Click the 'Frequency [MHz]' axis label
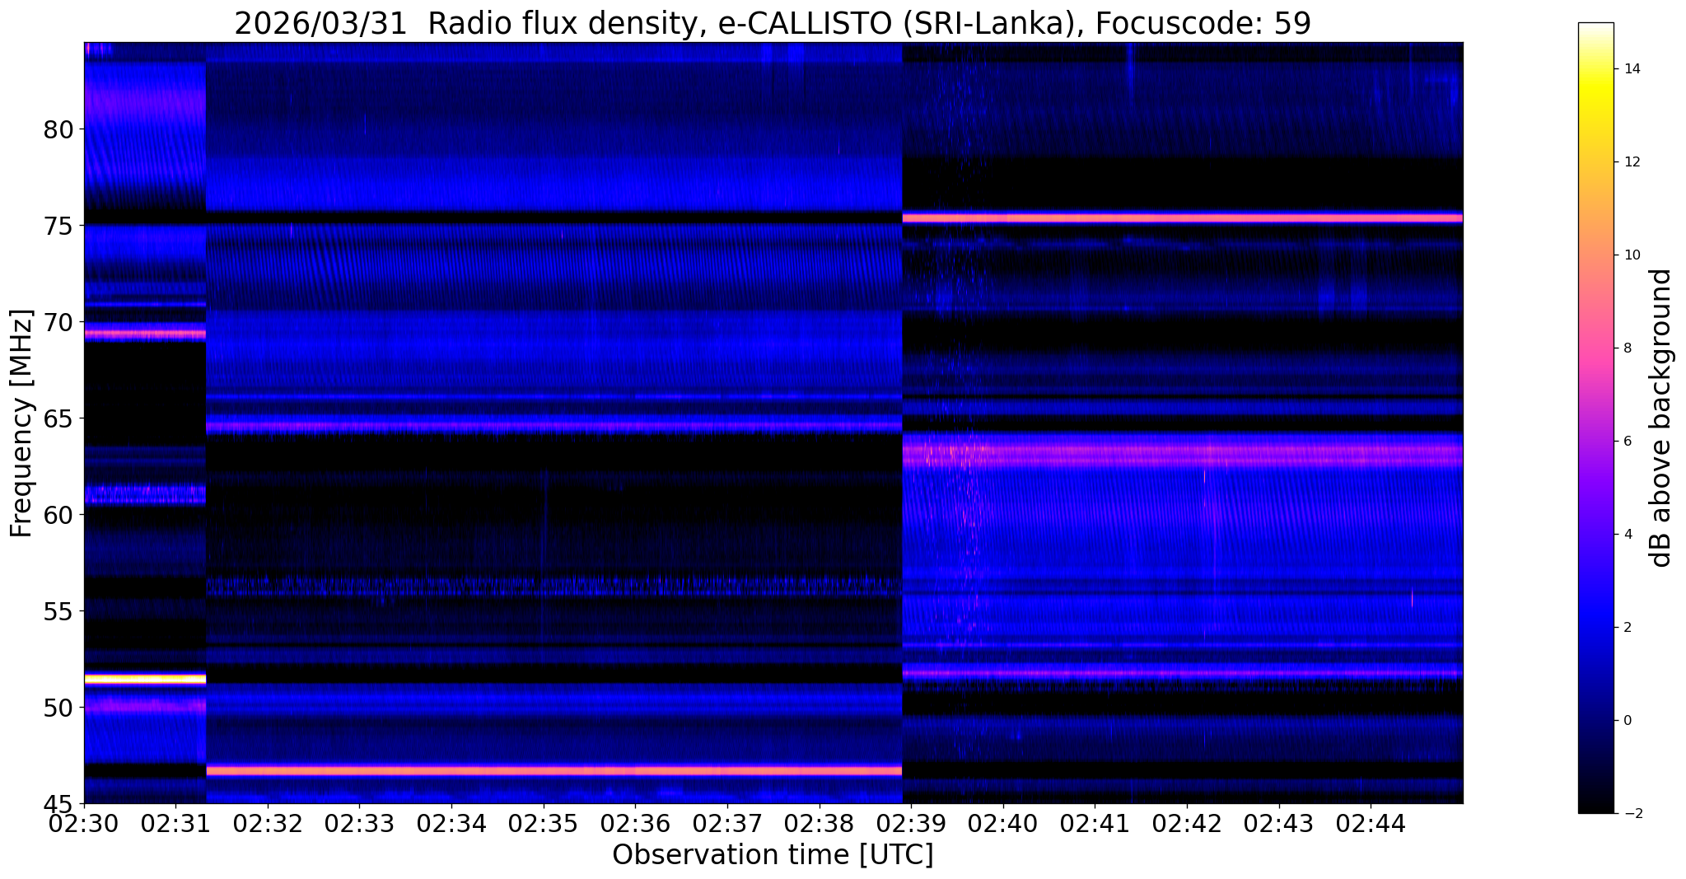 (22, 423)
